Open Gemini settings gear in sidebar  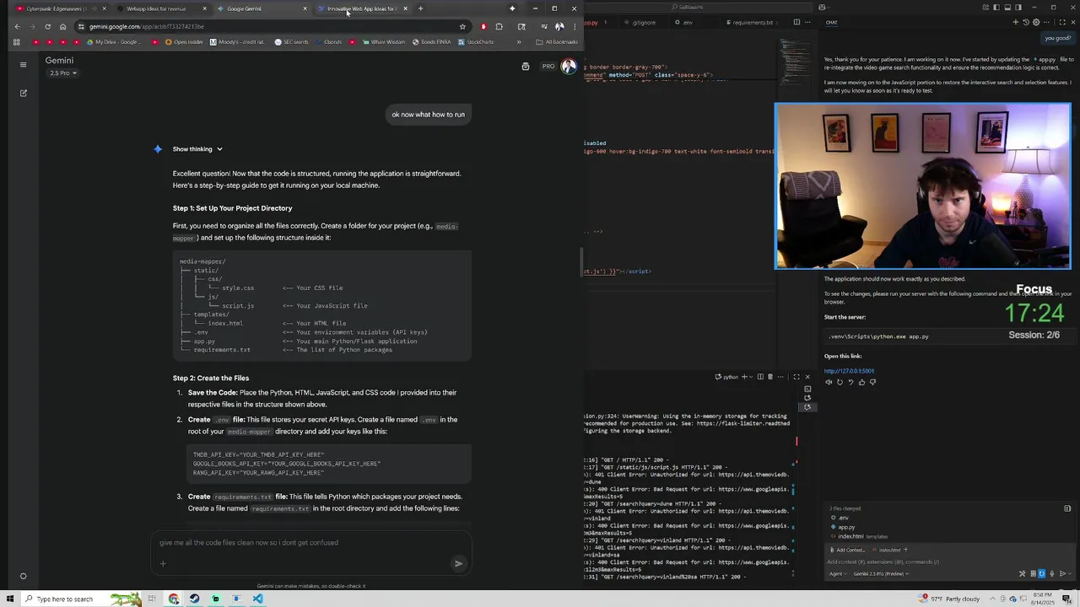click(23, 577)
